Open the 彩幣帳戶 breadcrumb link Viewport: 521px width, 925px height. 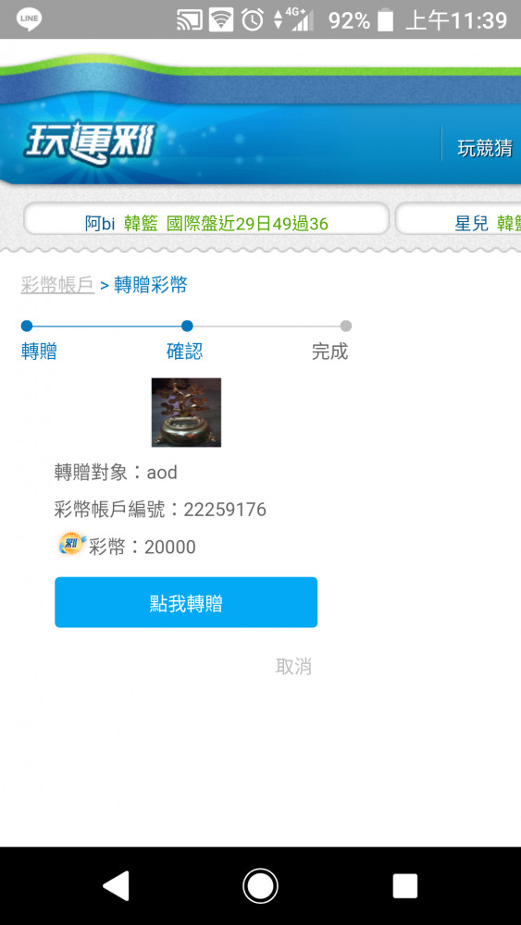tap(57, 285)
